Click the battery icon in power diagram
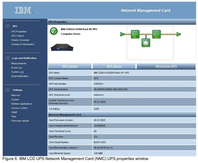 point(146,43)
